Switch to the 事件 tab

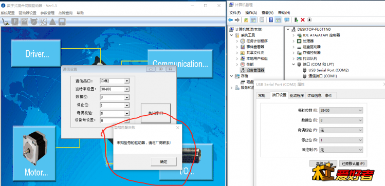click(x=328, y=95)
